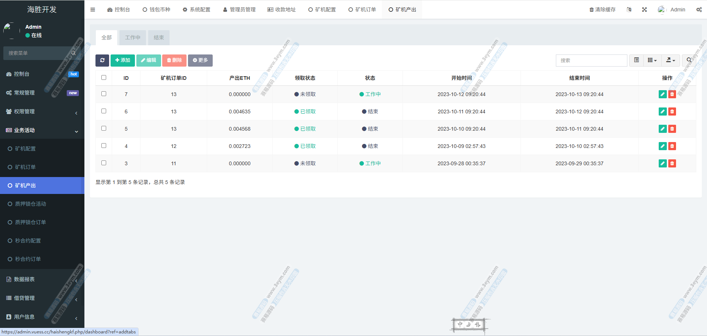Open the 矿机订单 tab in top bar
707x336 pixels.
[362, 10]
